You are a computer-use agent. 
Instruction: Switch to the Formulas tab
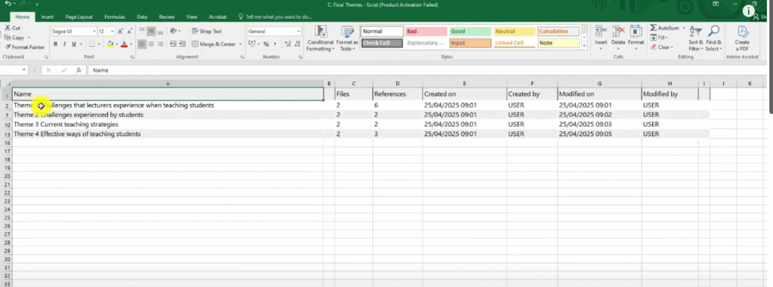click(x=115, y=17)
